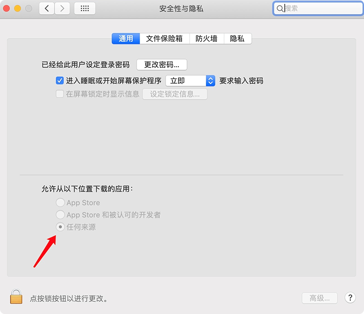The width and height of the screenshot is (364, 314).
Task: Toggle require password after sleep checkbox
Action: [x=60, y=80]
